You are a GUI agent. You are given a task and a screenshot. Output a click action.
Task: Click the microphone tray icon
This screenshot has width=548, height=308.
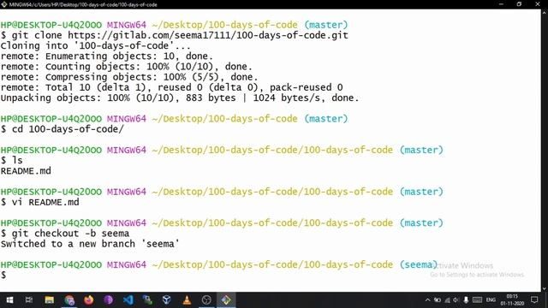466,300
